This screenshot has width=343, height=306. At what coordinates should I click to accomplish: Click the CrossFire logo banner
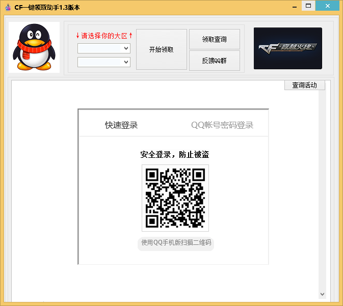[x=287, y=48]
